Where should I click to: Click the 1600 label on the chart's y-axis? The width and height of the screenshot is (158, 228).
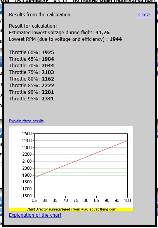[27, 196]
